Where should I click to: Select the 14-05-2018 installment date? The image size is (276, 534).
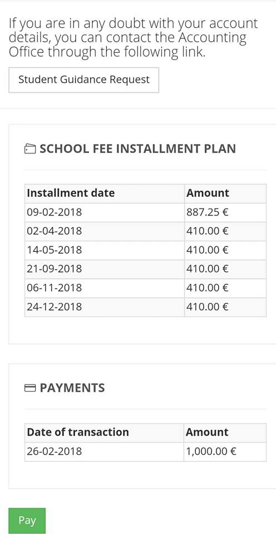pyautogui.click(x=55, y=250)
